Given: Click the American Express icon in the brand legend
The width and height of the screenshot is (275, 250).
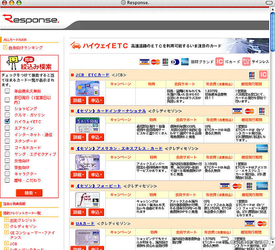Looking at the screenshot, I should click(x=185, y=62).
